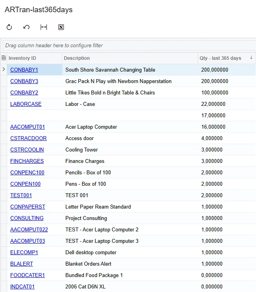Screen dimensions: 256x292
Task: Expand the CONBABY1 row chevron
Action: [4, 70]
